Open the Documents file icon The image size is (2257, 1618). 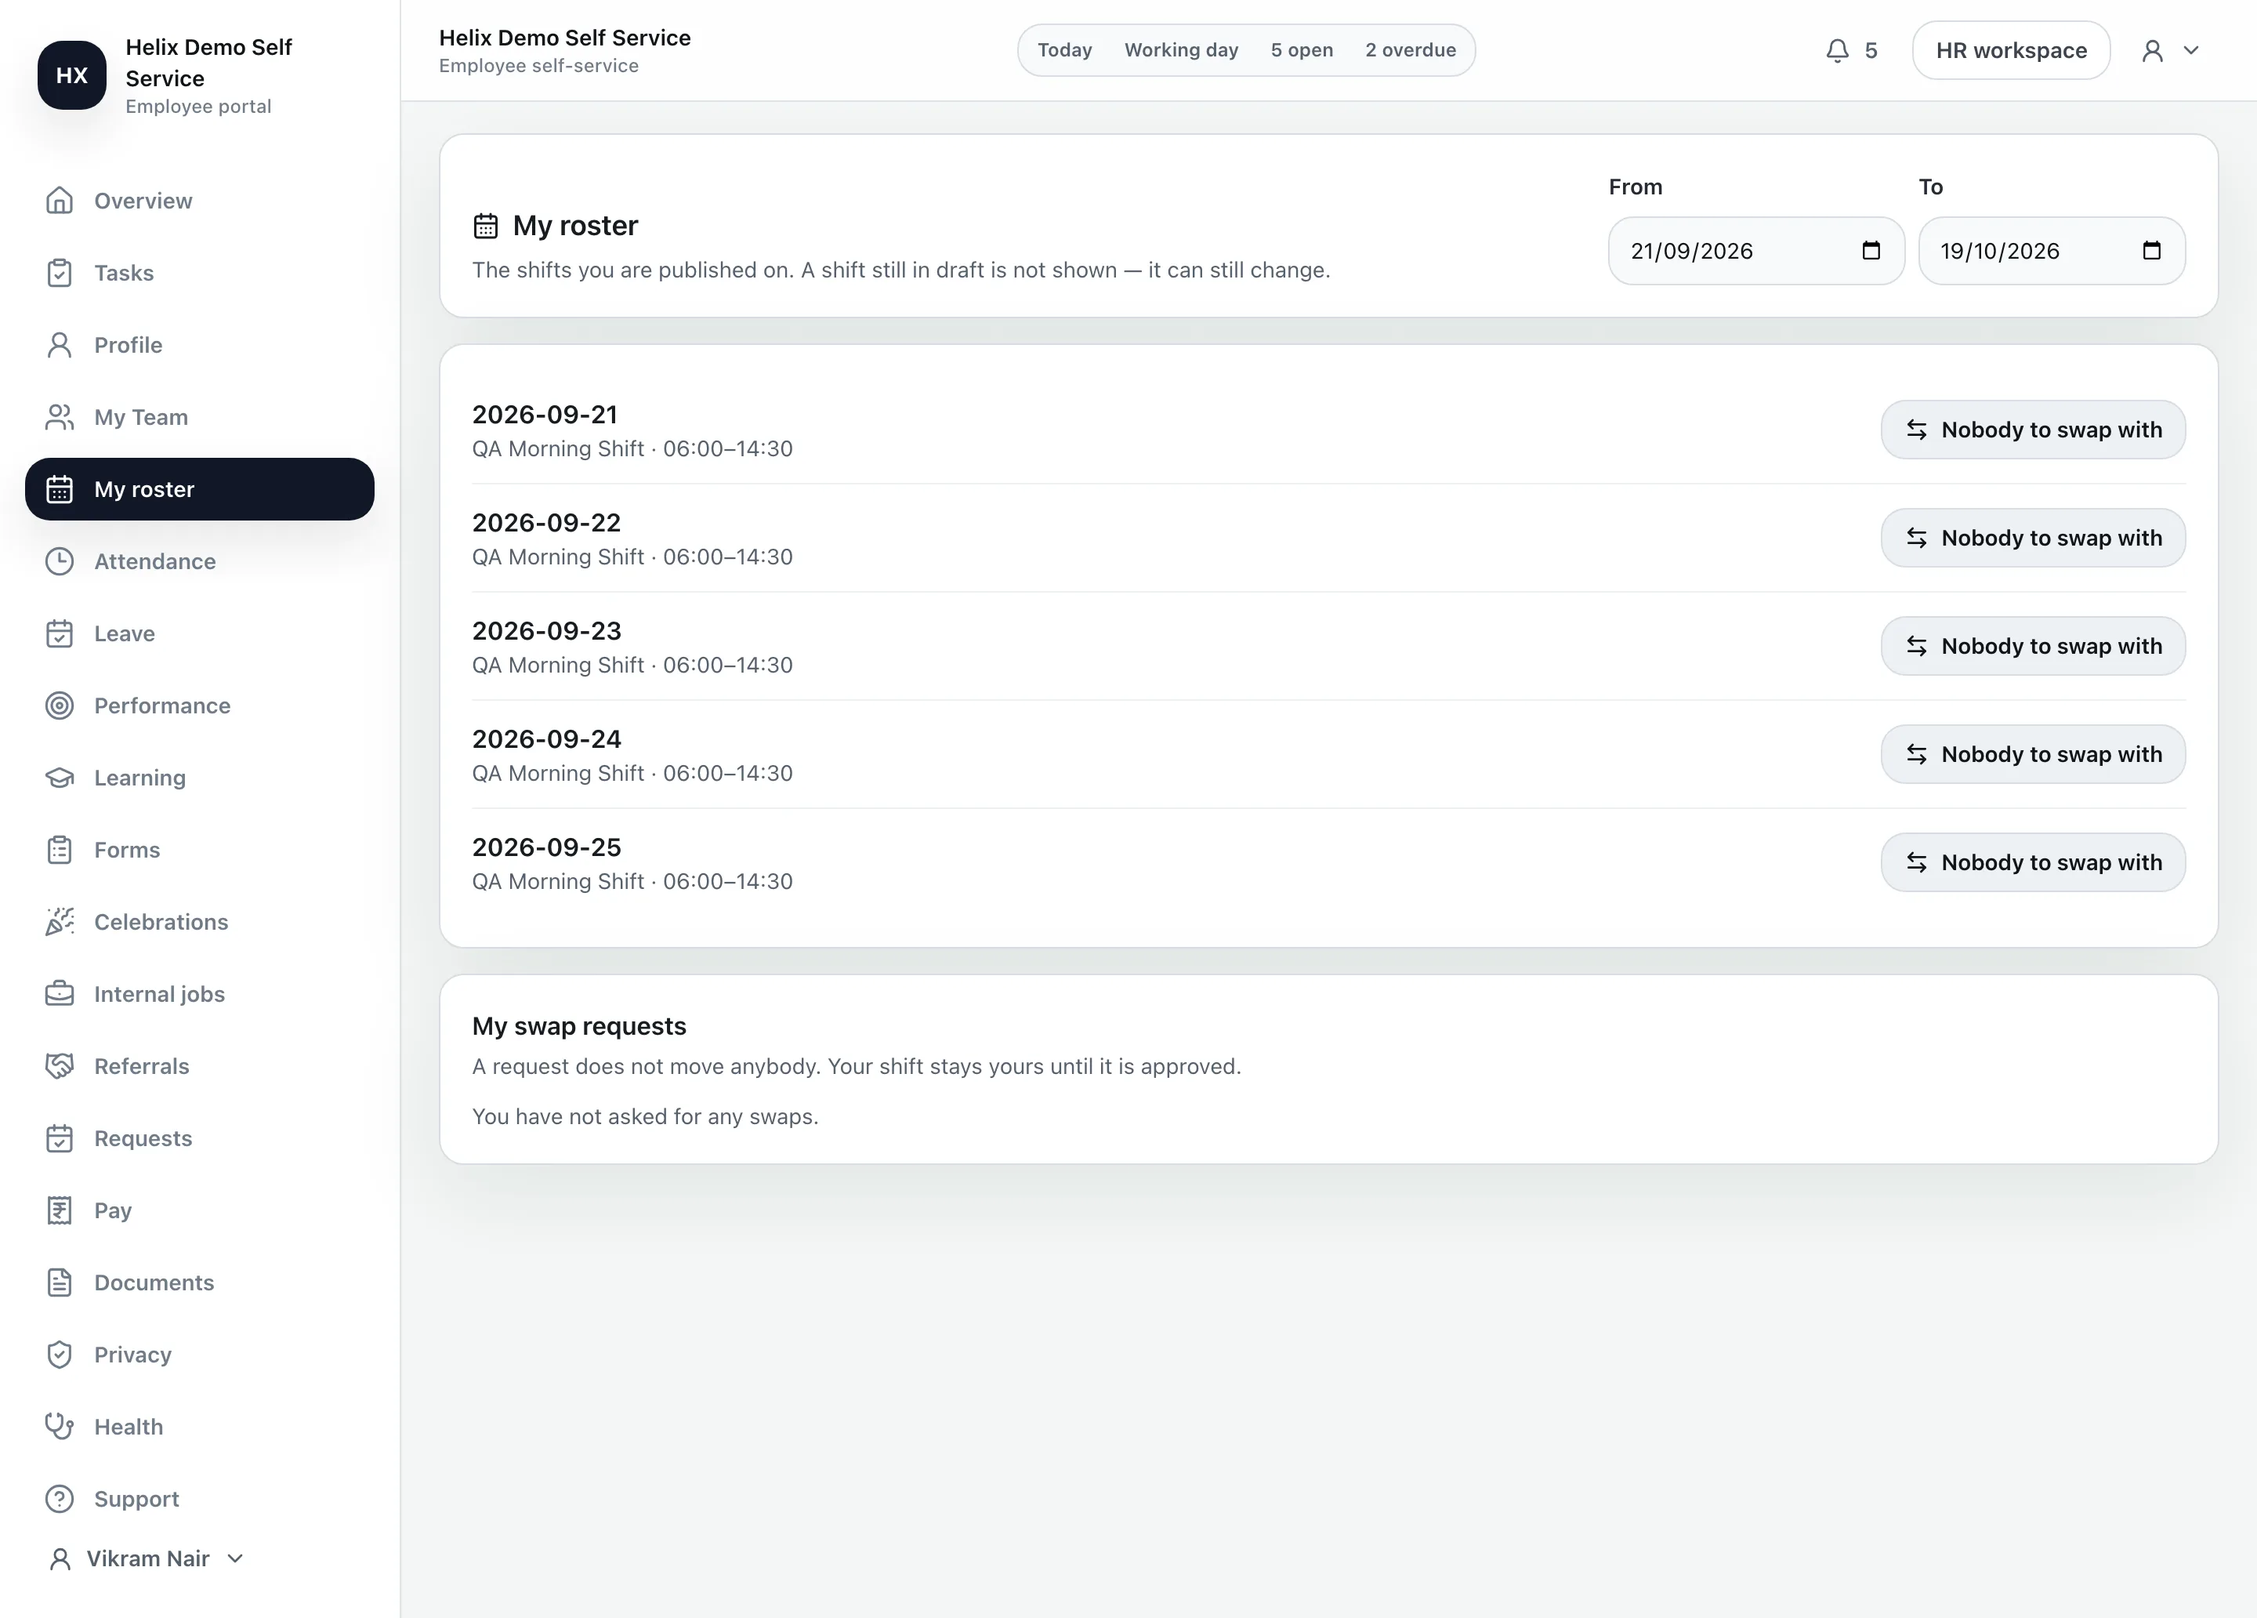coord(60,1282)
